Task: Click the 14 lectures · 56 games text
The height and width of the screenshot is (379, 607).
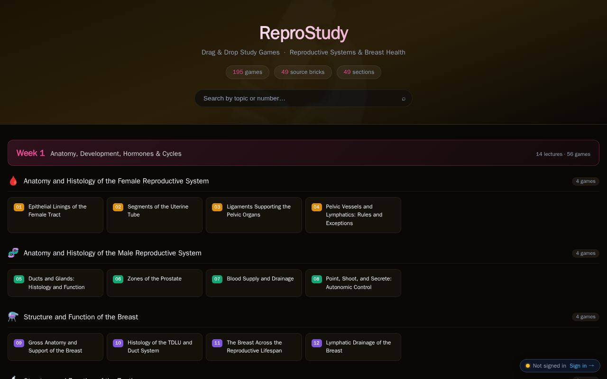Action: pyautogui.click(x=563, y=154)
